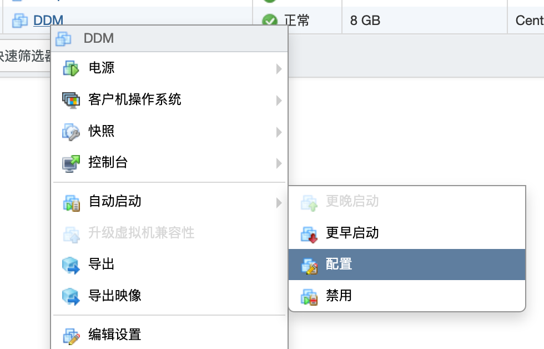Expand the 快照 submenu arrow

click(279, 132)
